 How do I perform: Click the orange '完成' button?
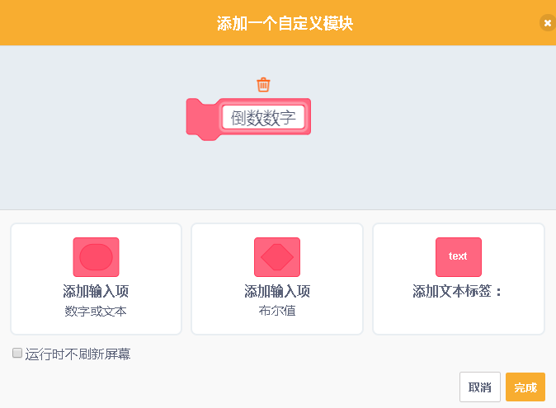[x=525, y=387]
